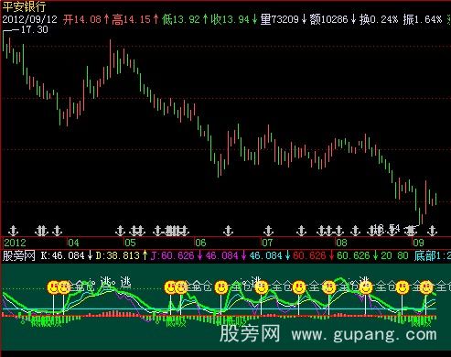The width and height of the screenshot is (451, 357).
Task: Click the close price 收13.94
Action: (231, 19)
